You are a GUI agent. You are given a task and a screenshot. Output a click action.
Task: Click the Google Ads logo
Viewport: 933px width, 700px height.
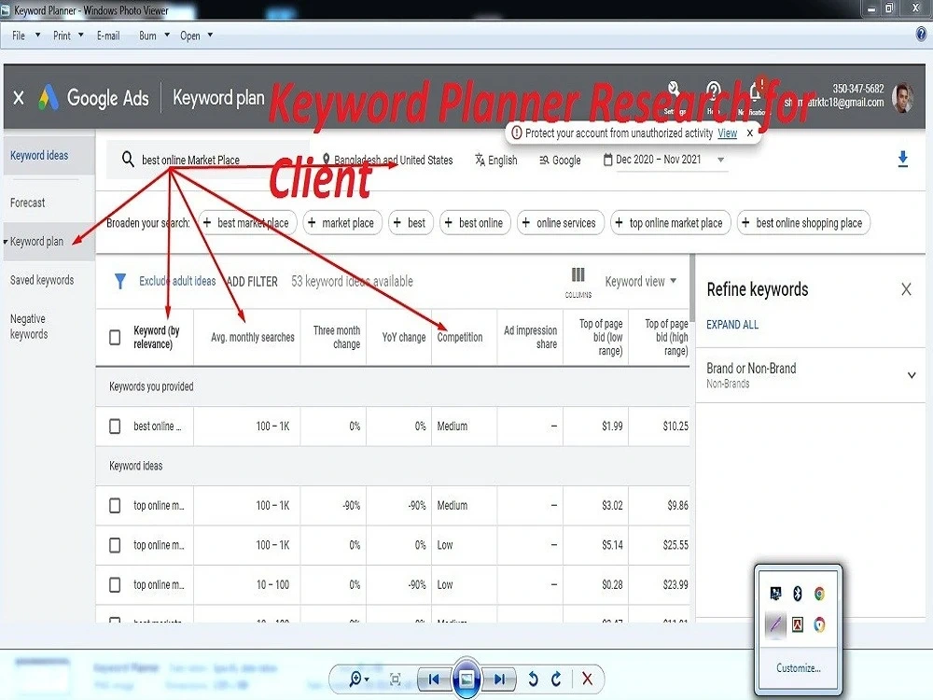coord(49,98)
